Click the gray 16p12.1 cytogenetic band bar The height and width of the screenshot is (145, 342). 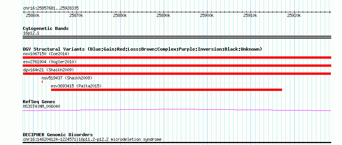177,37
